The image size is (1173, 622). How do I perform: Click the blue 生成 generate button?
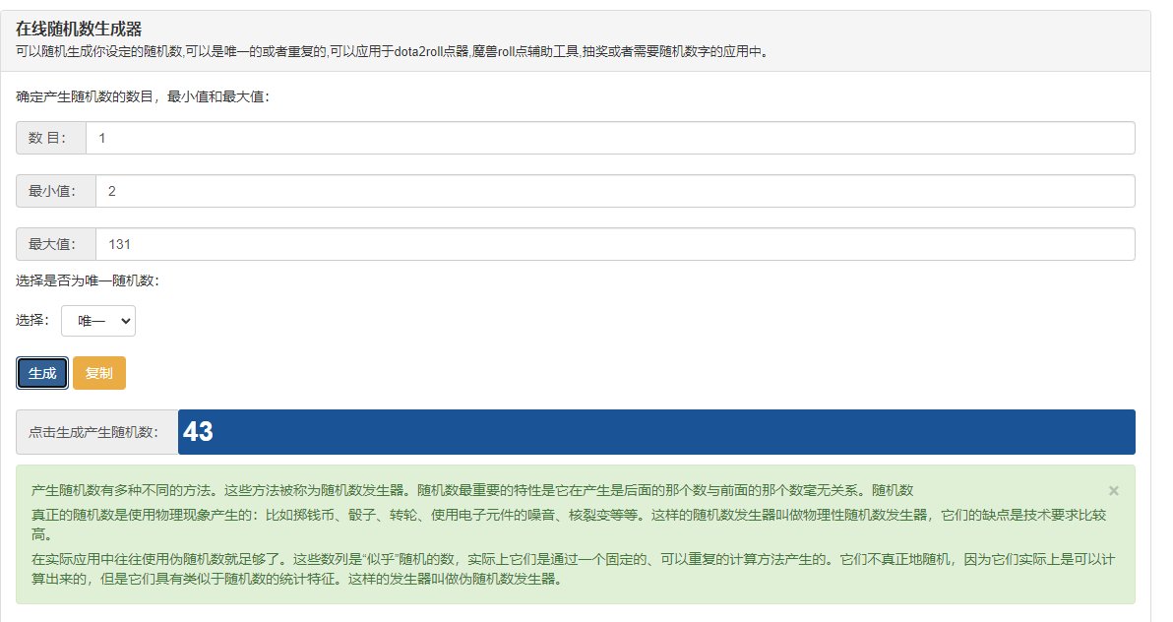[42, 373]
